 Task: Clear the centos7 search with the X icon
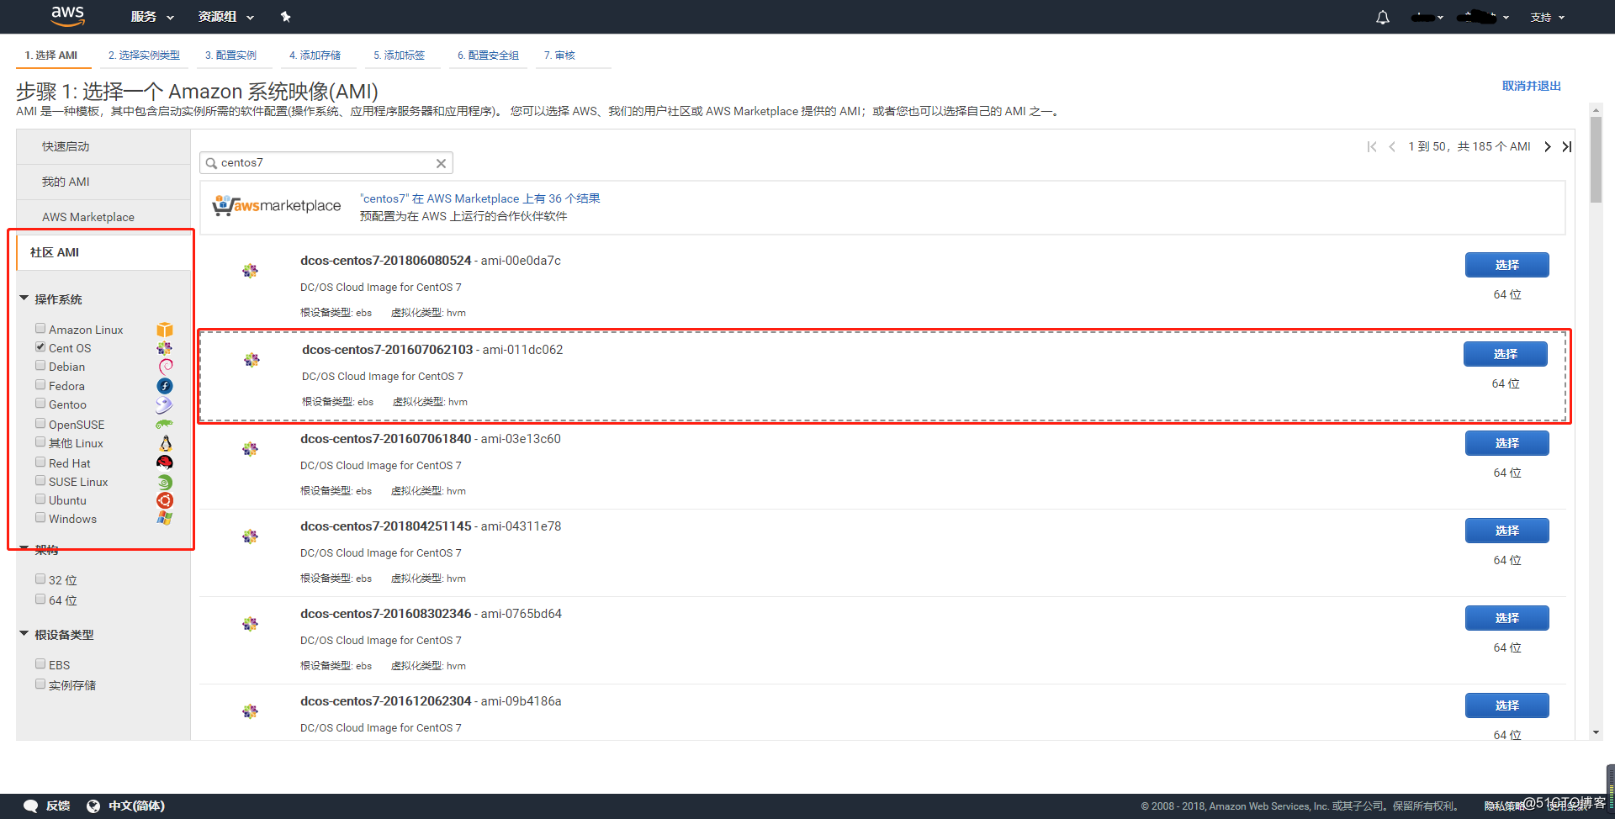pos(441,163)
